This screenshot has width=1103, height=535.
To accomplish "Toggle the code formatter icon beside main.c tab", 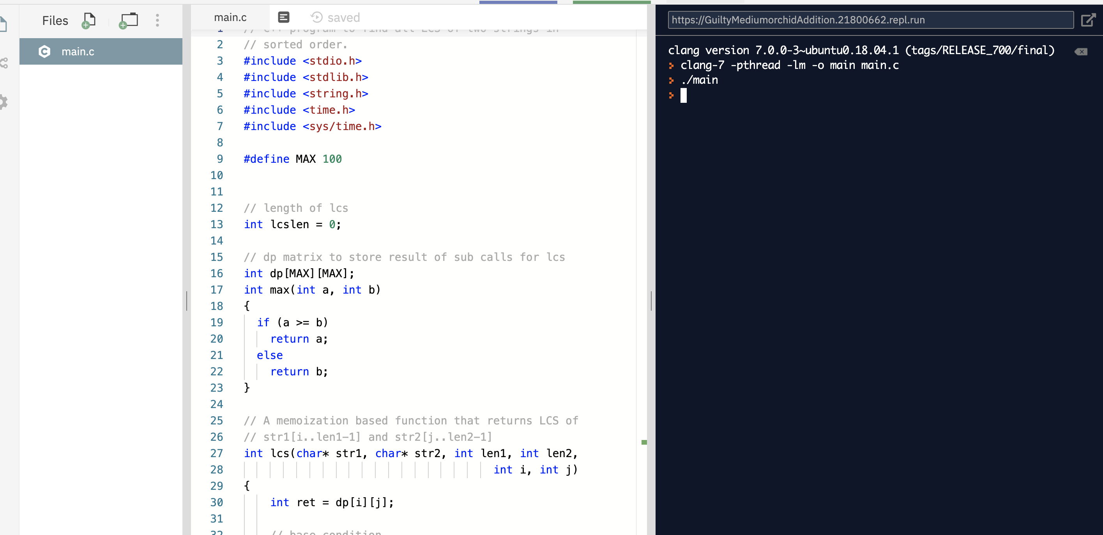I will [x=283, y=17].
